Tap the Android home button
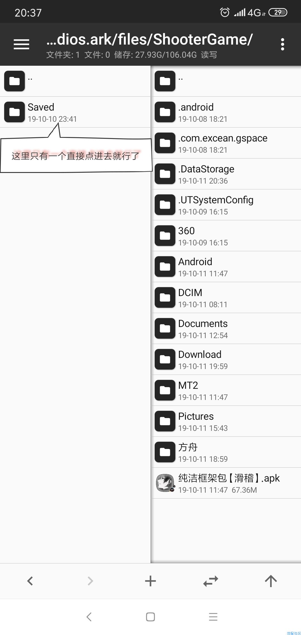301x635 pixels. pyautogui.click(x=151, y=617)
